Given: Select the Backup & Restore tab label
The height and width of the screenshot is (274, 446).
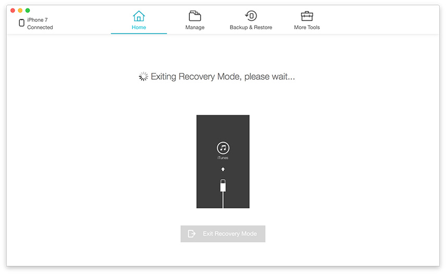Looking at the screenshot, I should click(251, 27).
